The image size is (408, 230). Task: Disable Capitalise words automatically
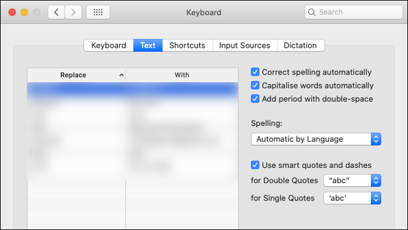click(x=255, y=85)
